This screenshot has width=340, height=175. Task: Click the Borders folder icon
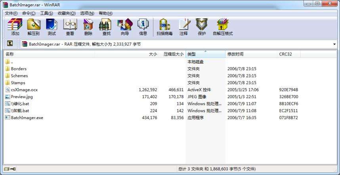pos(8,69)
